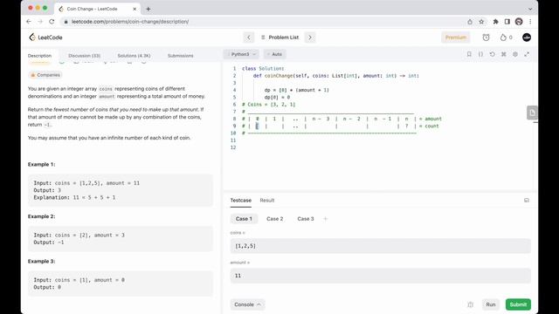Click the 'class Solution:' code line
This screenshot has width=559, height=314.
point(263,68)
